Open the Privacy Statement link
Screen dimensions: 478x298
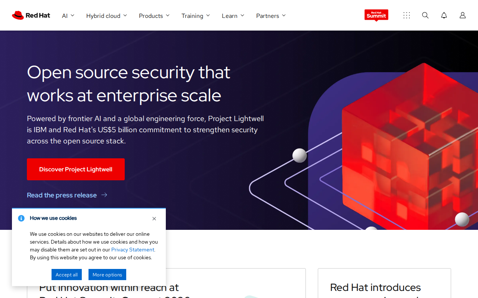coord(133,250)
